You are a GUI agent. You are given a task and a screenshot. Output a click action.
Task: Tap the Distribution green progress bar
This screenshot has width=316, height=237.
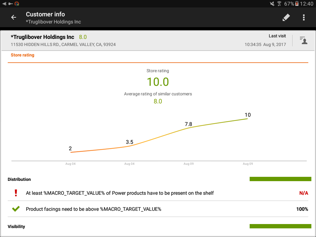coord(280,179)
